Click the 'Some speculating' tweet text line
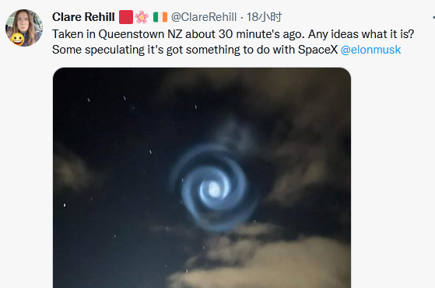The width and height of the screenshot is (435, 288). tap(226, 50)
